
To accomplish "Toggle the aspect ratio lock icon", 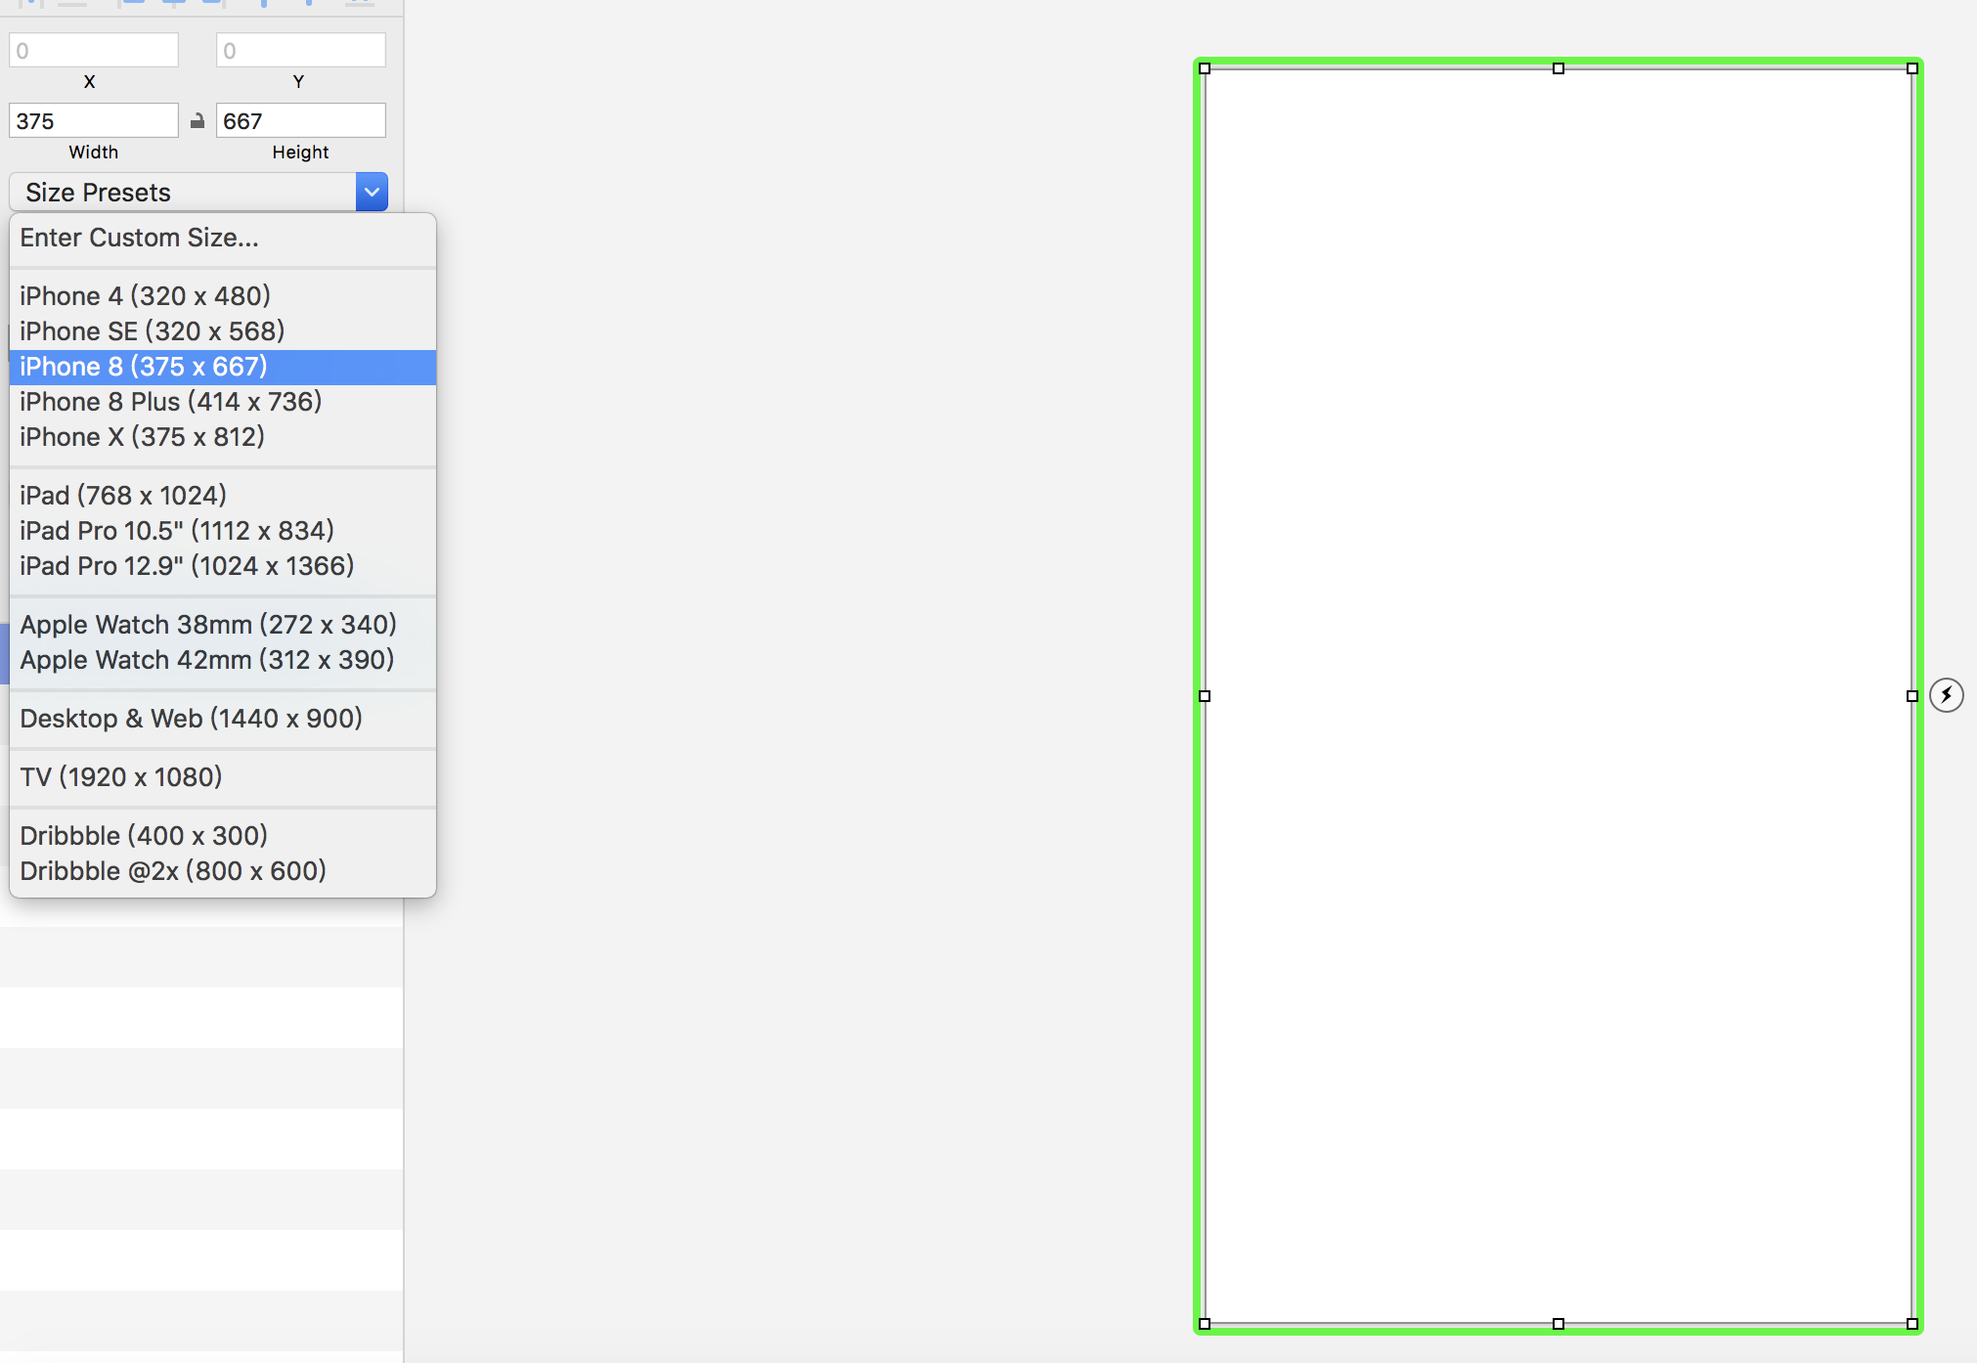I will point(198,121).
